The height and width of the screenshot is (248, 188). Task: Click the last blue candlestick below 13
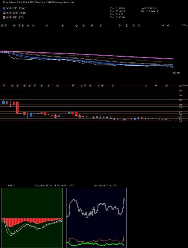pyautogui.click(x=173, y=129)
